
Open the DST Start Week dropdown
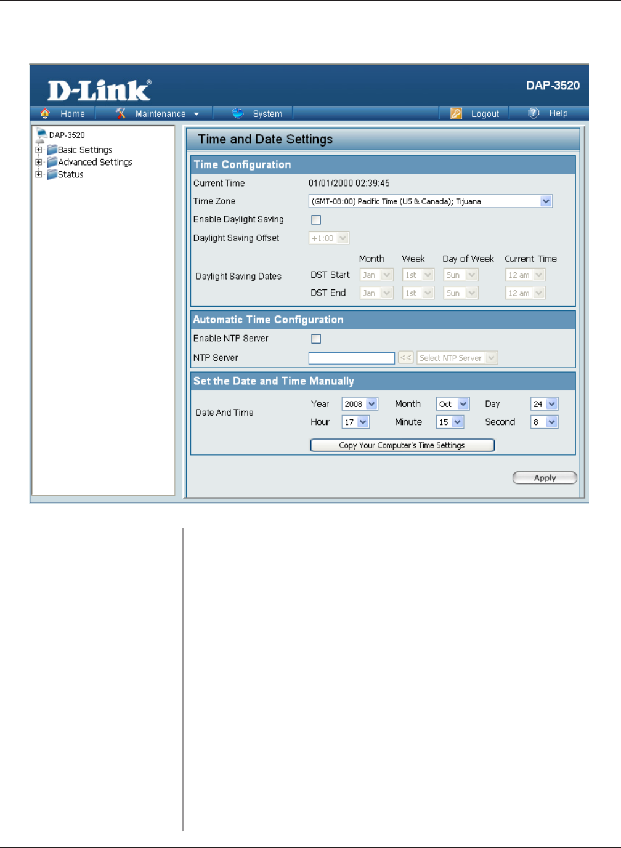coord(418,275)
